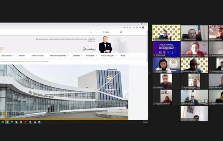The width and height of the screenshot is (223, 141).
Task: Click the Chrome icon in the taskbar
Action: [7, 122]
